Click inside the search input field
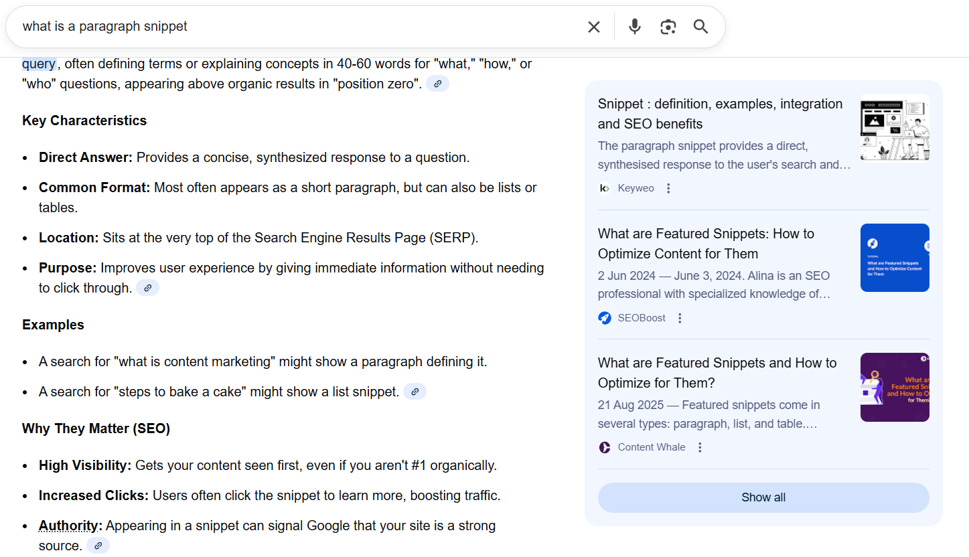The height and width of the screenshot is (557, 969). 268,27
